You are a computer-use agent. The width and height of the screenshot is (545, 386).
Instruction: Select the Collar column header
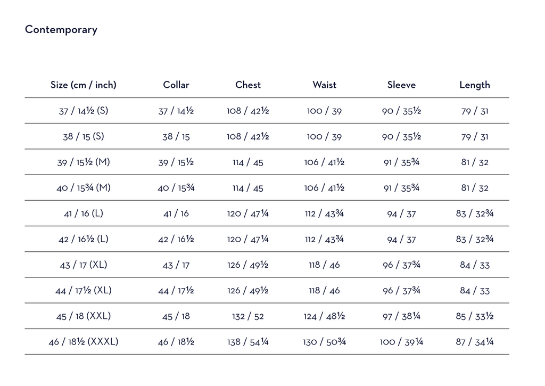point(176,85)
